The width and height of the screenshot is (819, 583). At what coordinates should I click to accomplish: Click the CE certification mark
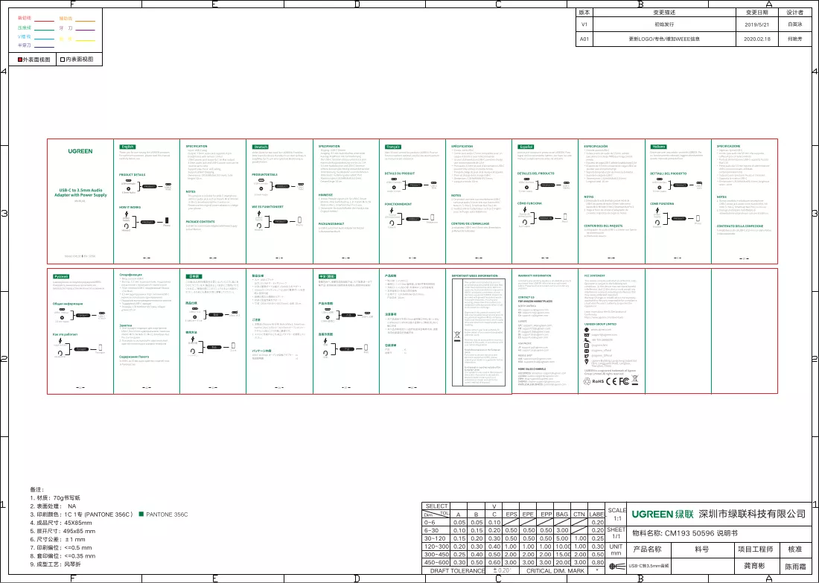pyautogui.click(x=611, y=381)
